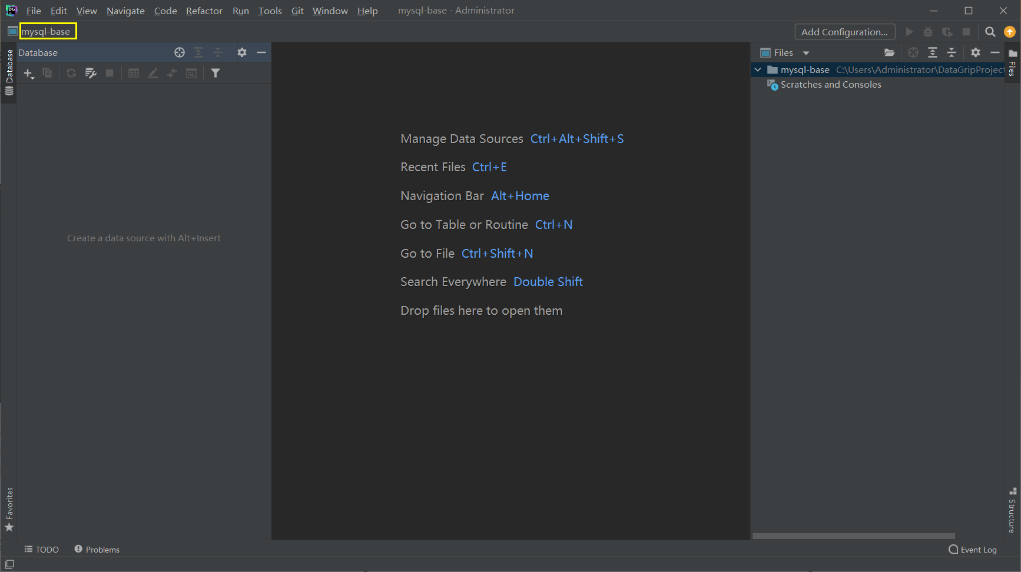Click the Database toolbar stop square
This screenshot has width=1021, height=572.
point(110,73)
